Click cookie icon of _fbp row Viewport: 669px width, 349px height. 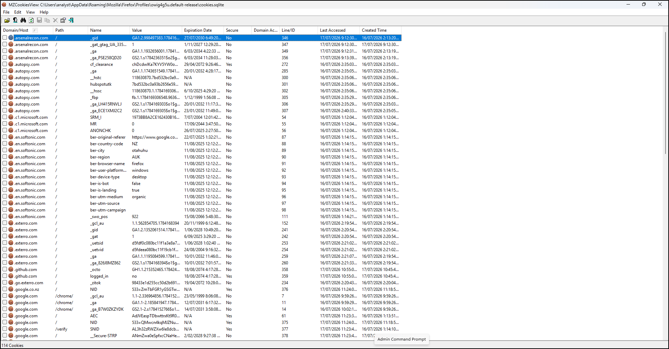[x=11, y=97]
